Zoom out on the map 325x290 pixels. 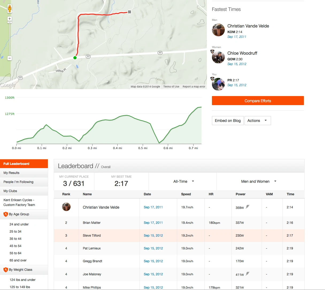coord(10,58)
